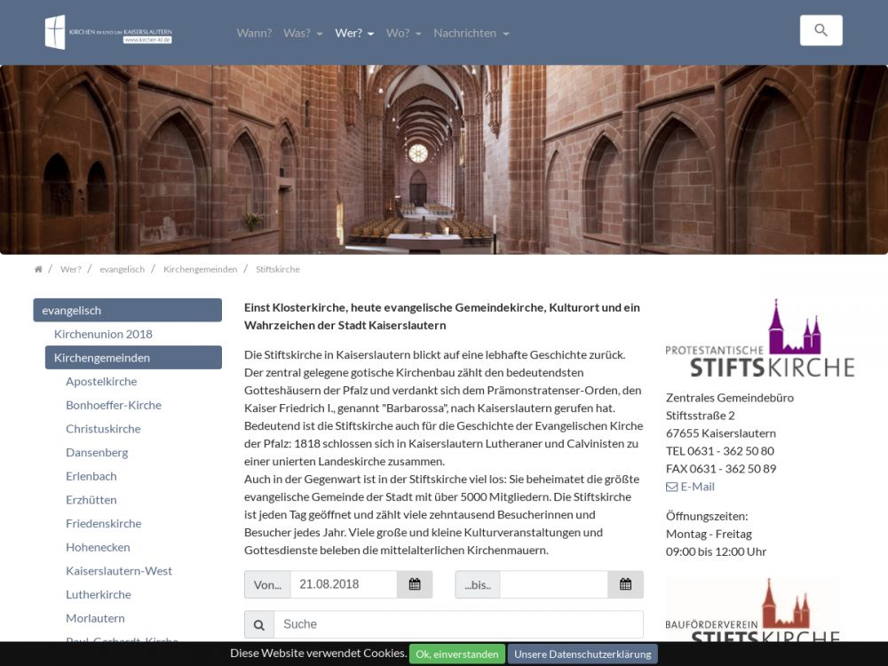Accept cookies with Ok, einverstanden button
The image size is (888, 666).
(x=456, y=654)
